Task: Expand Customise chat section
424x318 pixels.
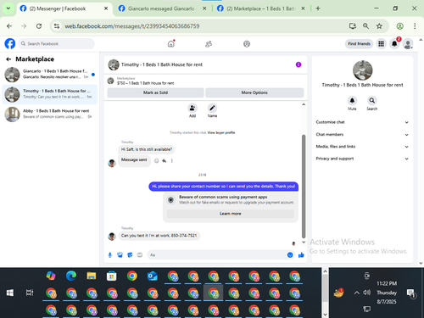Action: click(x=362, y=122)
